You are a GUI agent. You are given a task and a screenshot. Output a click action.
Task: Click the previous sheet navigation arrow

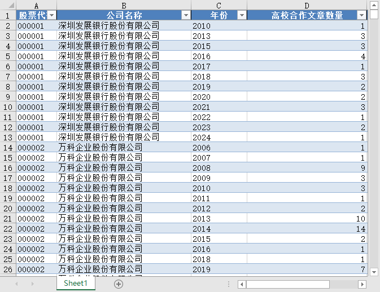pos(16,284)
